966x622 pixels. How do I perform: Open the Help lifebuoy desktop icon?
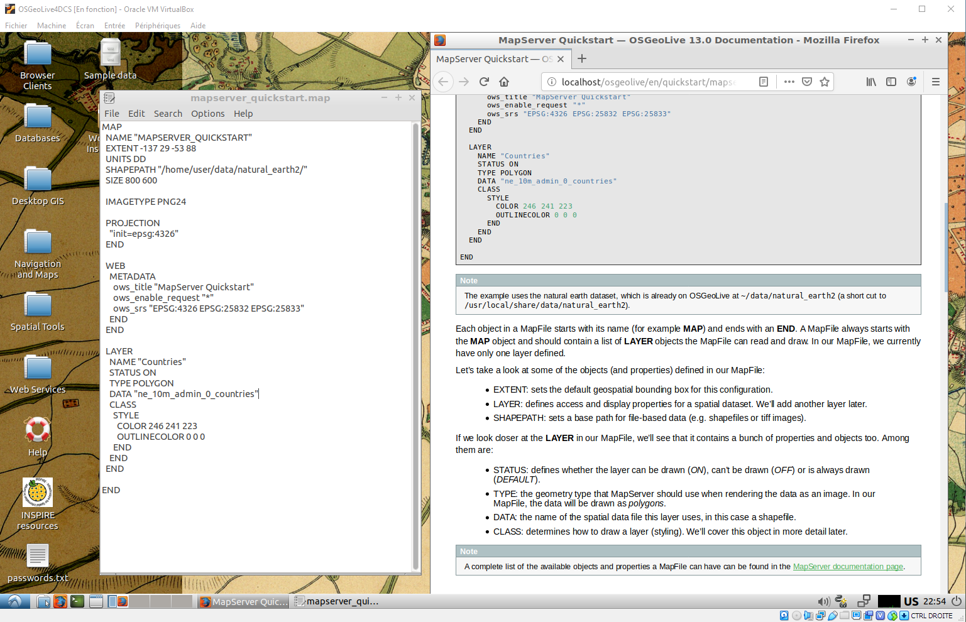pos(38,437)
